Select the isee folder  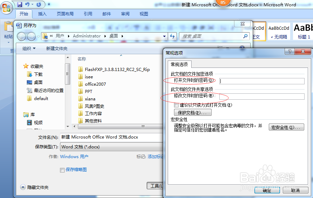pos(89,77)
